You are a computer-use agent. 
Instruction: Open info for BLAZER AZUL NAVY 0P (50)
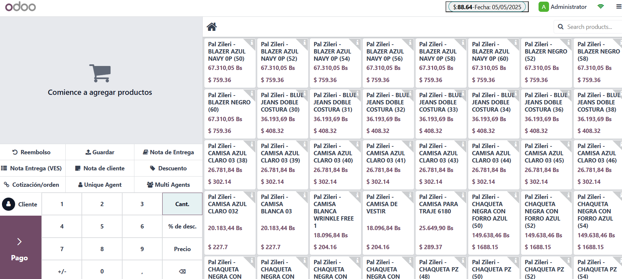click(252, 42)
